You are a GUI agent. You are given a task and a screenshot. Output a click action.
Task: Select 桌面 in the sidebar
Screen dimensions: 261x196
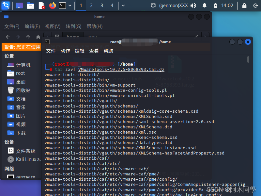point(16,82)
